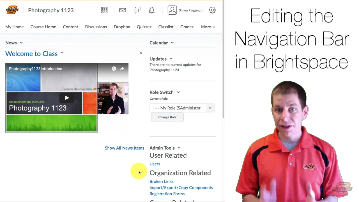Open the Broken Links admin link

click(162, 182)
